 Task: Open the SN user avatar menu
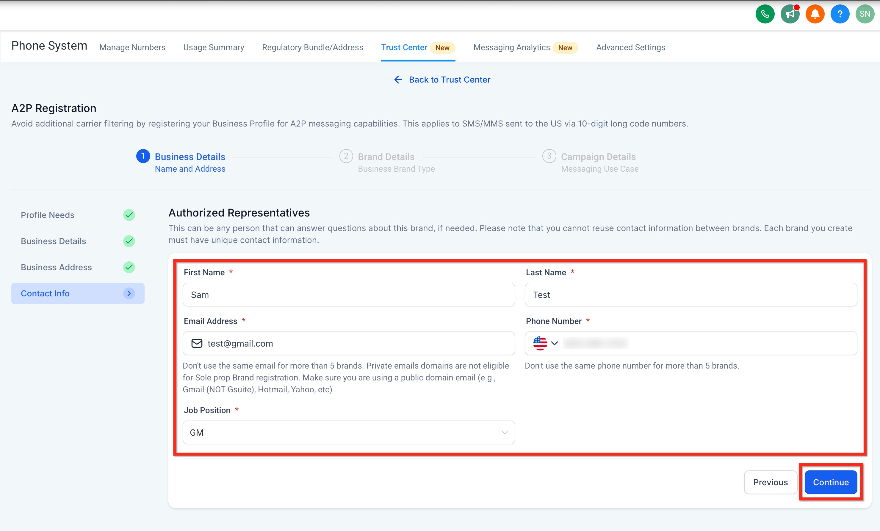[865, 14]
